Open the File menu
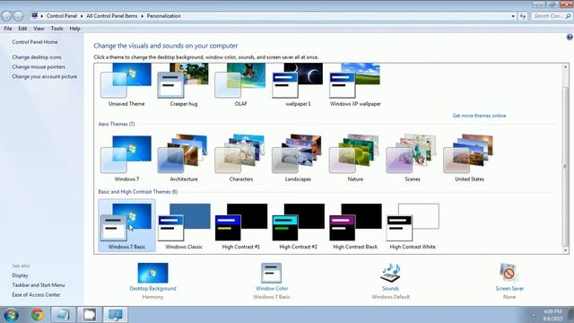The image size is (574, 323). pyautogui.click(x=8, y=28)
